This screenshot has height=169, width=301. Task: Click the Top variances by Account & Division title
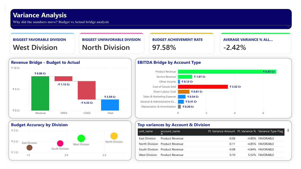(174, 125)
